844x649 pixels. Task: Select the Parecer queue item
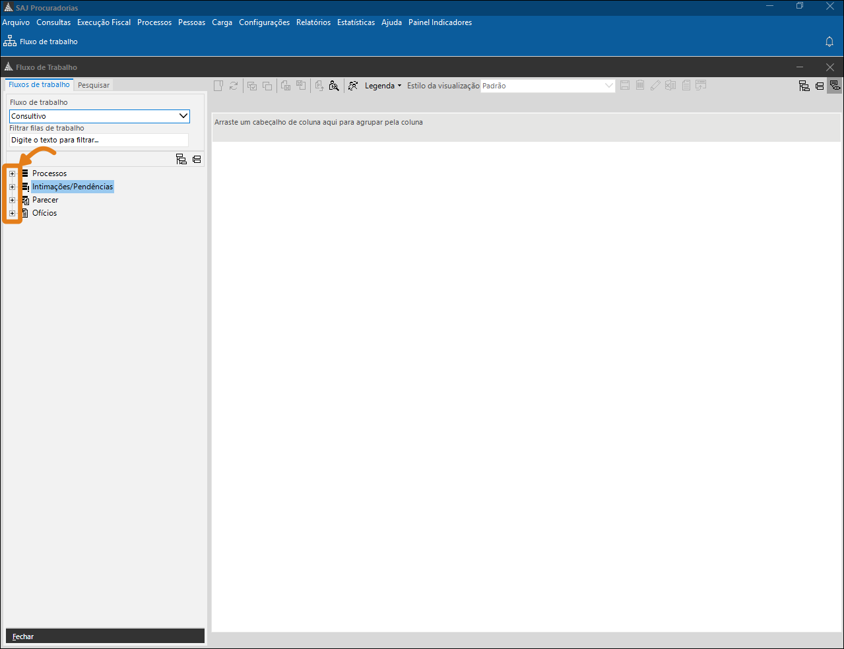pyautogui.click(x=45, y=200)
